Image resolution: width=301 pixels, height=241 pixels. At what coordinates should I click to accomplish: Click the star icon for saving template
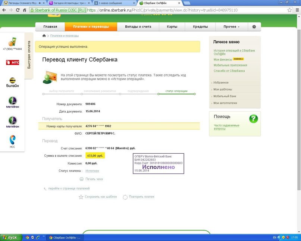tap(81, 197)
